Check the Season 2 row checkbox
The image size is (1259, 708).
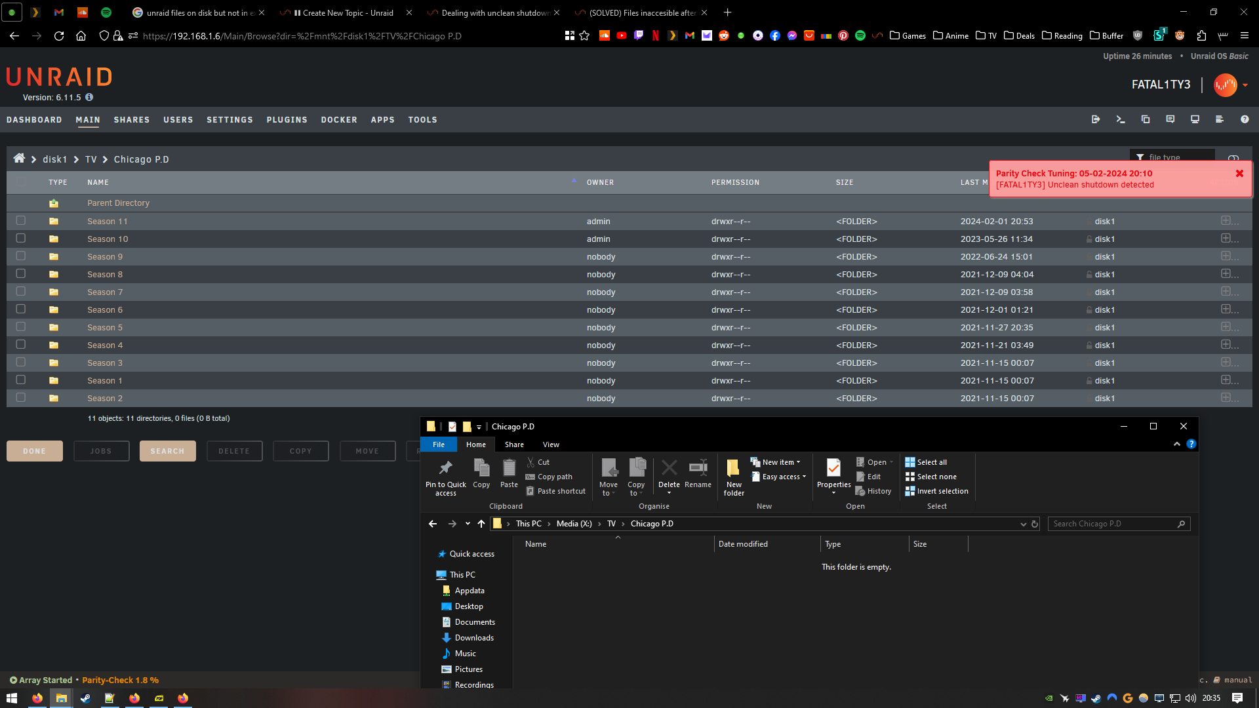pyautogui.click(x=21, y=398)
